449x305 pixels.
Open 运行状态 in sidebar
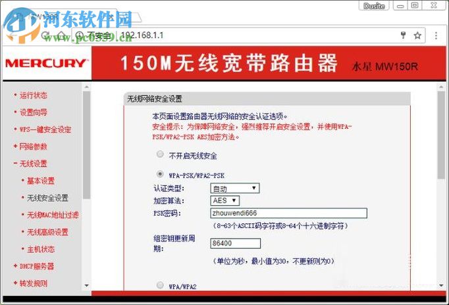click(33, 95)
